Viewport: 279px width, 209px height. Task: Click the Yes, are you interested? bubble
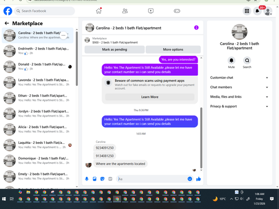point(178,60)
